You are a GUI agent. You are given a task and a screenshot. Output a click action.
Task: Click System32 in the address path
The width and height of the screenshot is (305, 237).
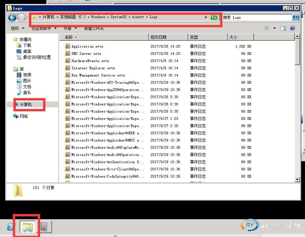click(118, 17)
